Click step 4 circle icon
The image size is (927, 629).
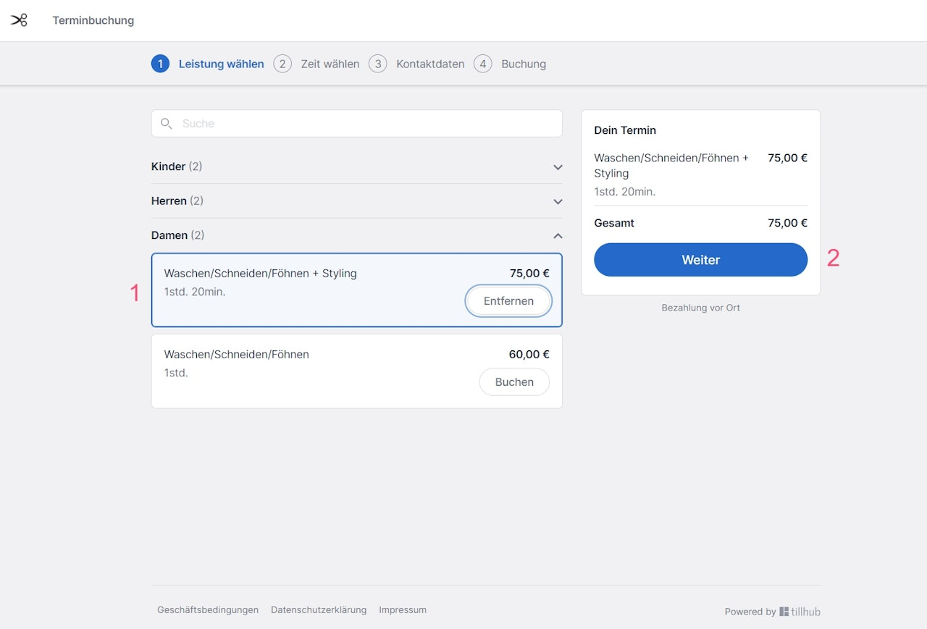click(483, 64)
